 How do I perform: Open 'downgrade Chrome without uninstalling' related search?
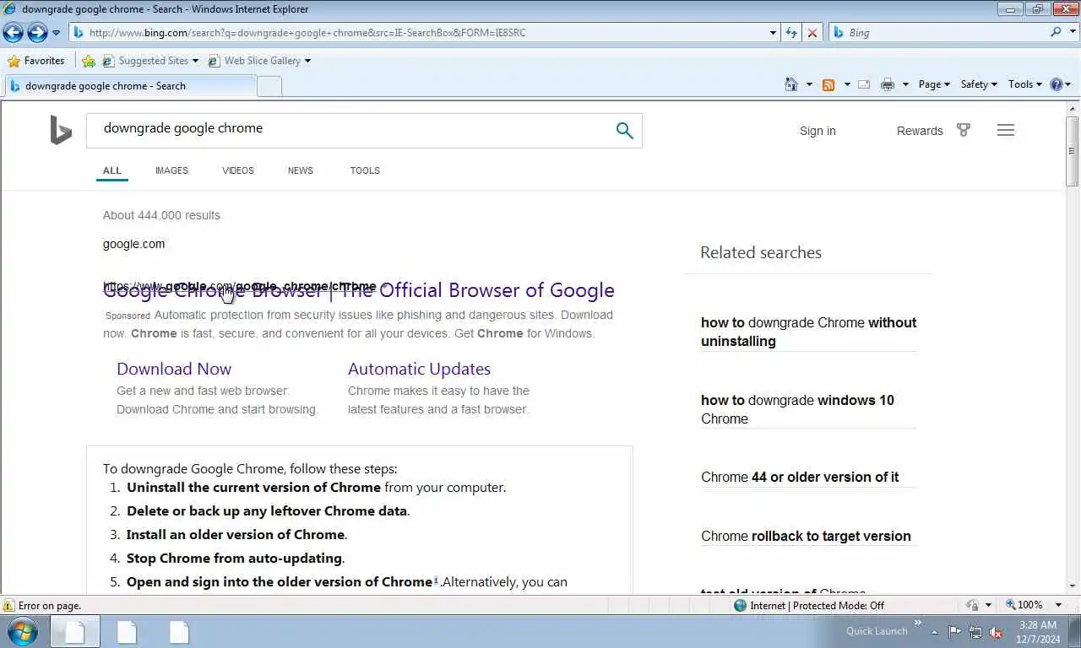tap(808, 332)
